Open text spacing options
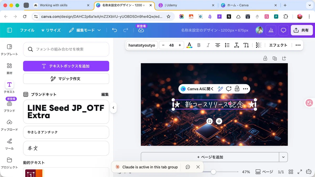This screenshot has height=177, width=315. [237, 45]
